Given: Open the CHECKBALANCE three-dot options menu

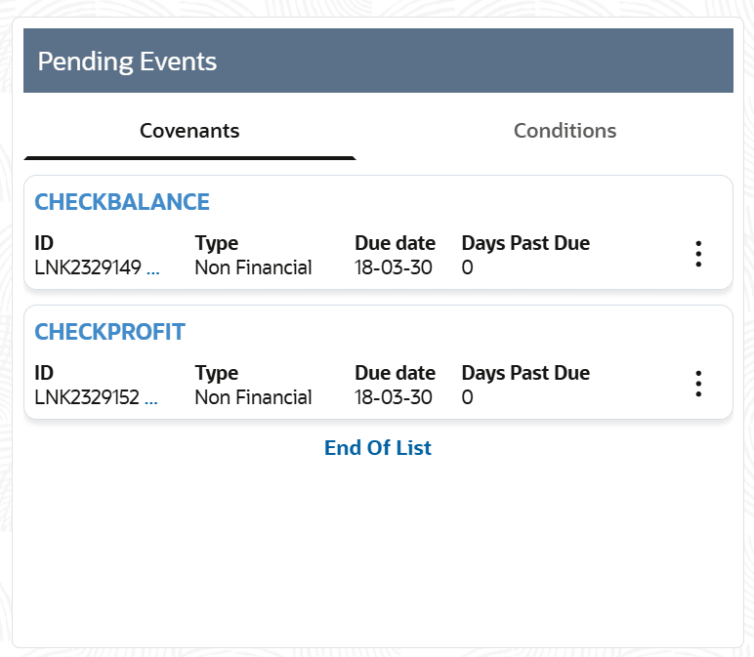Looking at the screenshot, I should click(698, 254).
